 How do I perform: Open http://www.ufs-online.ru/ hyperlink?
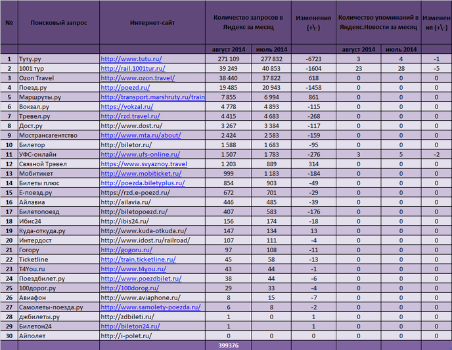coord(141,154)
